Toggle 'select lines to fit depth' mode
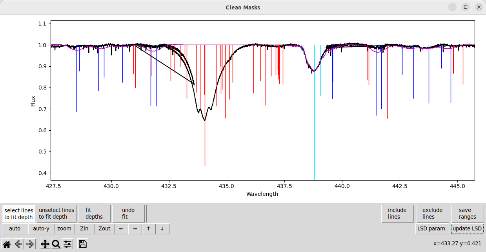Viewport: 486px width, 252px height. 19,214
